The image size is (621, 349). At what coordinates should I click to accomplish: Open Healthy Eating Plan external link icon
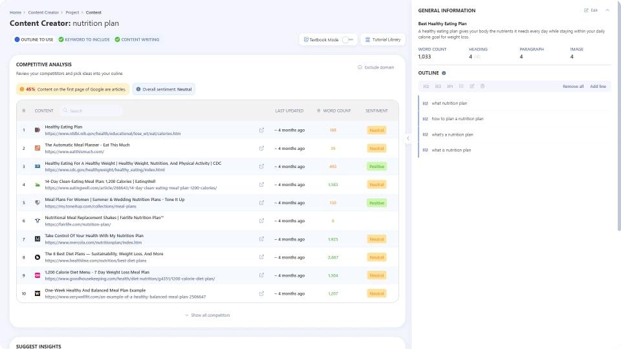coord(261,130)
